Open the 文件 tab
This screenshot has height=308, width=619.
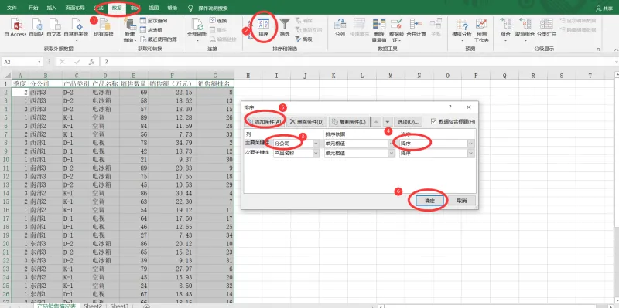(x=12, y=8)
